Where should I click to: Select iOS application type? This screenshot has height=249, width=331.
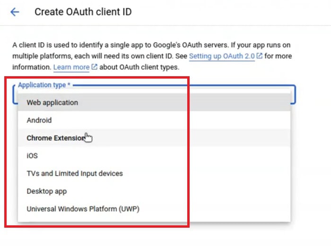(x=154, y=156)
